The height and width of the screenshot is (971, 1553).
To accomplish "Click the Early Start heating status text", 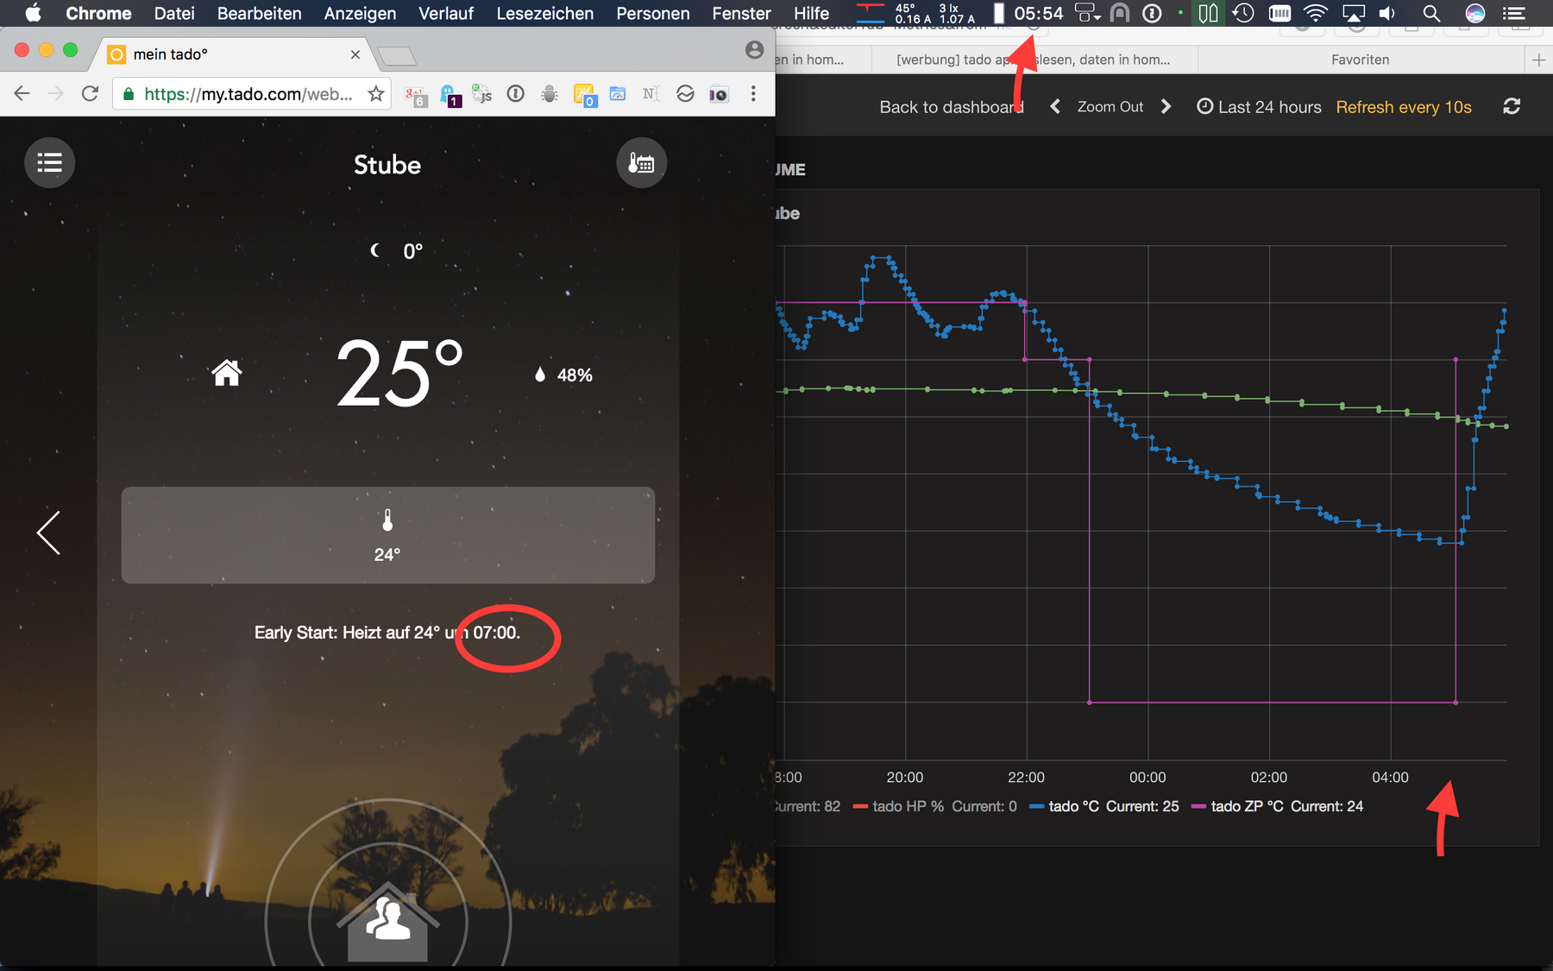I will pos(387,633).
